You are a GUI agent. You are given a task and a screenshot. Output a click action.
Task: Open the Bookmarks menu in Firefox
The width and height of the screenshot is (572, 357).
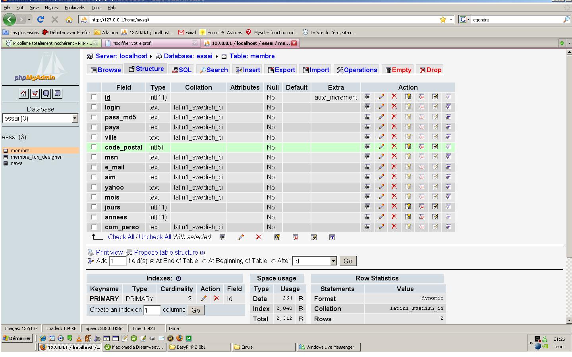click(75, 7)
